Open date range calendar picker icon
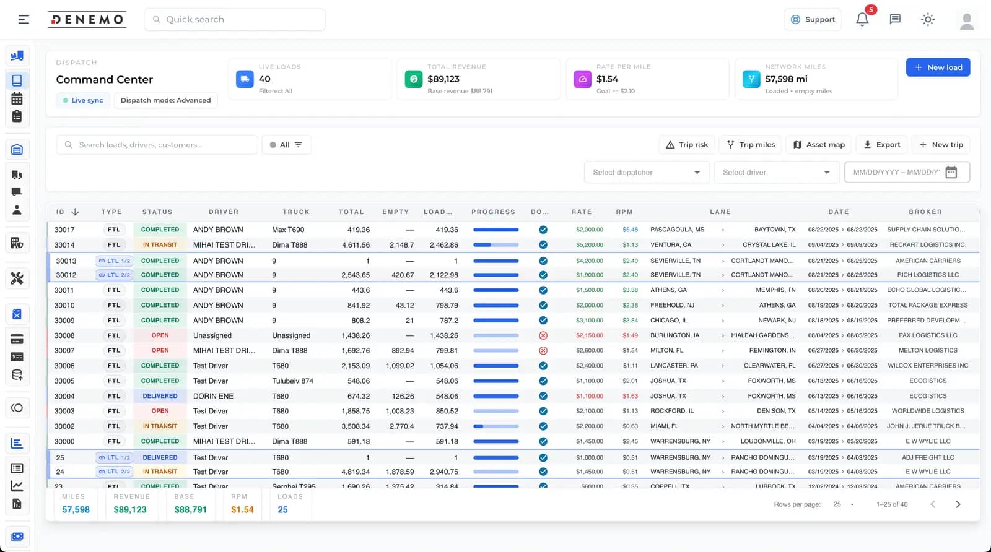991x552 pixels. tap(951, 173)
